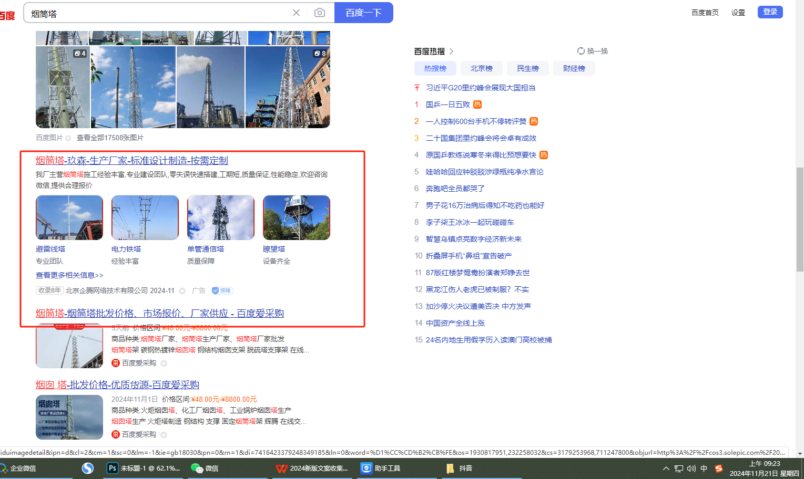Image resolution: width=804 pixels, height=479 pixels.
Task: Click the 百度一下 search button
Action: pos(364,13)
